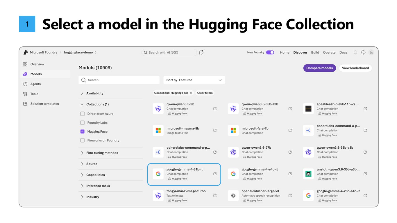This screenshot has width=397, height=223.
Task: Open the external link icon for microsoft-fara-7b
Action: coord(290,130)
